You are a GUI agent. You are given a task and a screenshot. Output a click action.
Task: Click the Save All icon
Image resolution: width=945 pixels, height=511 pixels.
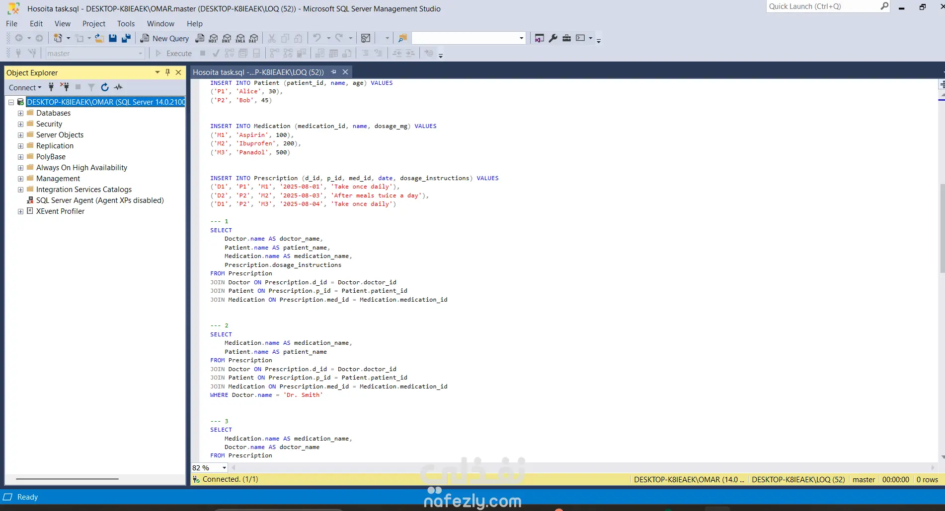(126, 38)
